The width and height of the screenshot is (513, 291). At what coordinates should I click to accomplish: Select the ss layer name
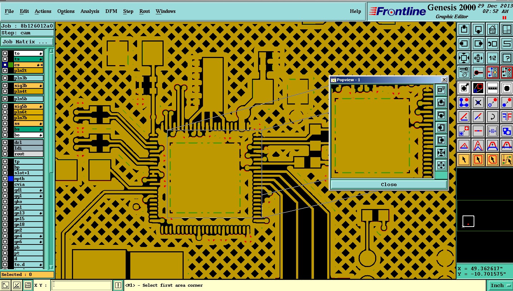coord(28,123)
